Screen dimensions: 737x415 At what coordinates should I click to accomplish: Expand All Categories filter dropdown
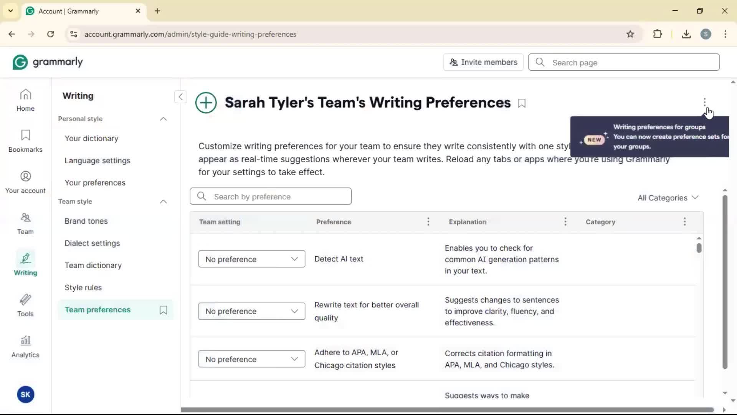click(x=668, y=198)
